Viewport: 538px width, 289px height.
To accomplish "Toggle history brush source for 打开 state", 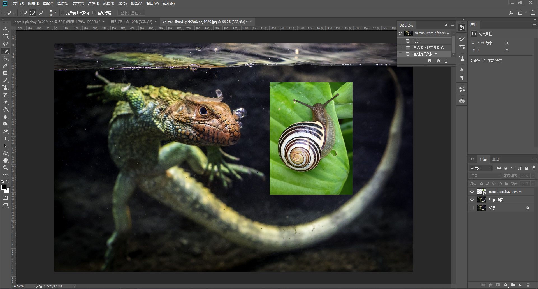I will coord(400,41).
